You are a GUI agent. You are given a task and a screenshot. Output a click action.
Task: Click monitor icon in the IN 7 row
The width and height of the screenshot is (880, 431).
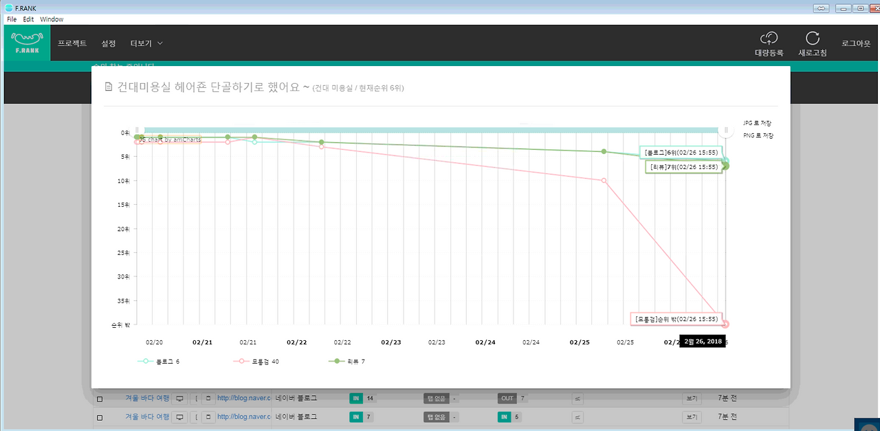tap(180, 417)
